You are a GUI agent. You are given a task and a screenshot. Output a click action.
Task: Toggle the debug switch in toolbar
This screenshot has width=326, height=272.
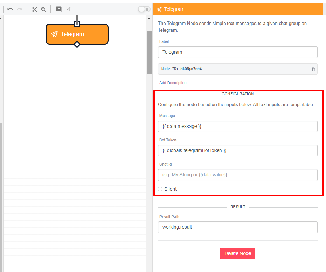(x=144, y=9)
